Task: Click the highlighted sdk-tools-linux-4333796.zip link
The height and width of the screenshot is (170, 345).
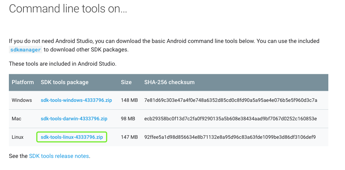Action: click(72, 137)
